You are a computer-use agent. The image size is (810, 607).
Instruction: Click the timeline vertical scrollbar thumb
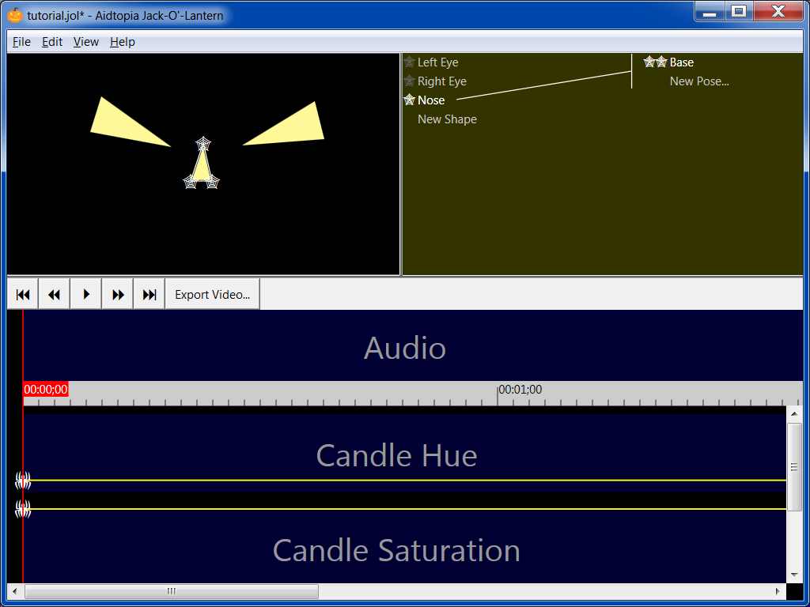pos(794,466)
